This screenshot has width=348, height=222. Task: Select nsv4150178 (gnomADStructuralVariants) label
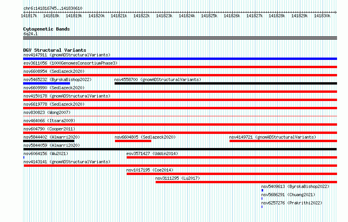coord(67,96)
